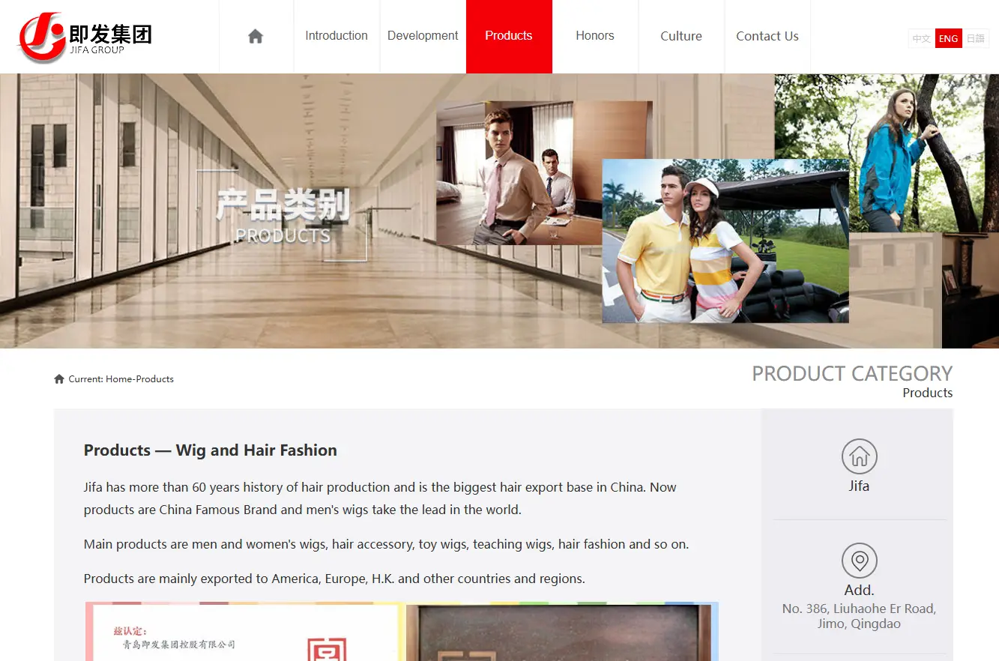Image resolution: width=999 pixels, height=661 pixels.
Task: Open the Culture section
Action: point(681,36)
